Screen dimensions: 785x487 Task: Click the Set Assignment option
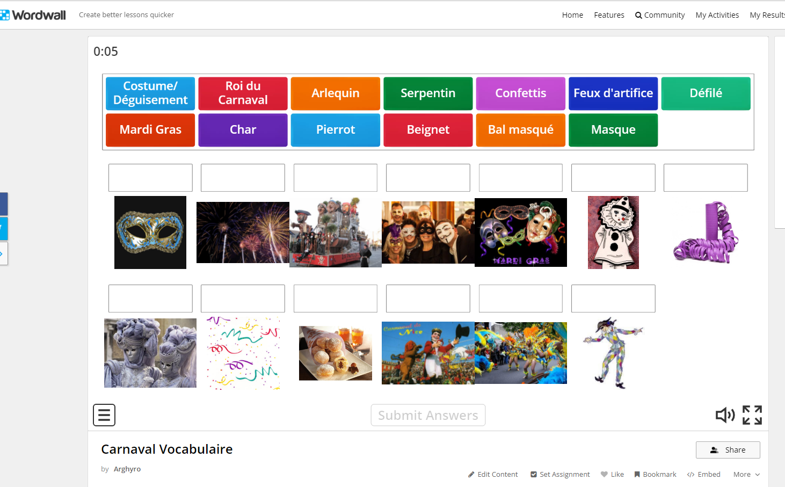[x=560, y=475]
